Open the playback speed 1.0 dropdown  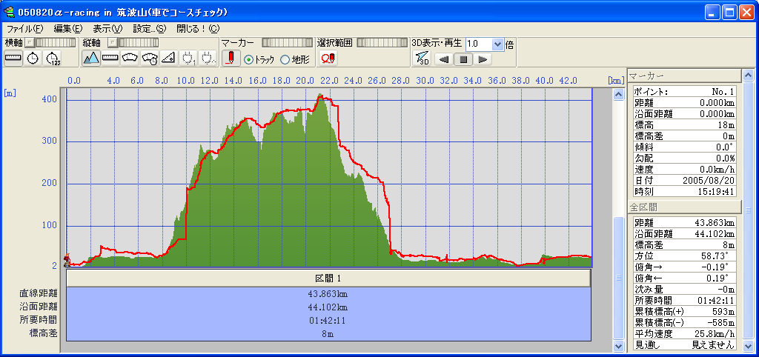pyautogui.click(x=497, y=44)
